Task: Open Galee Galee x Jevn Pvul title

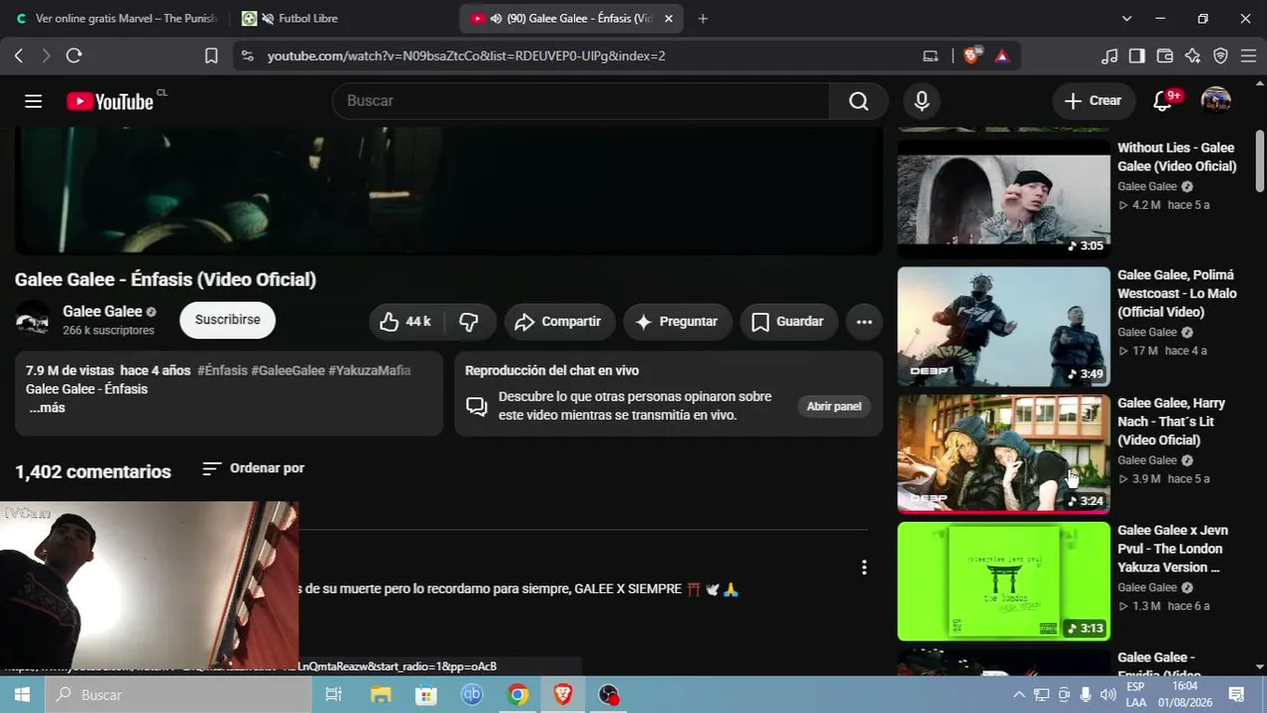Action: pos(1173,549)
